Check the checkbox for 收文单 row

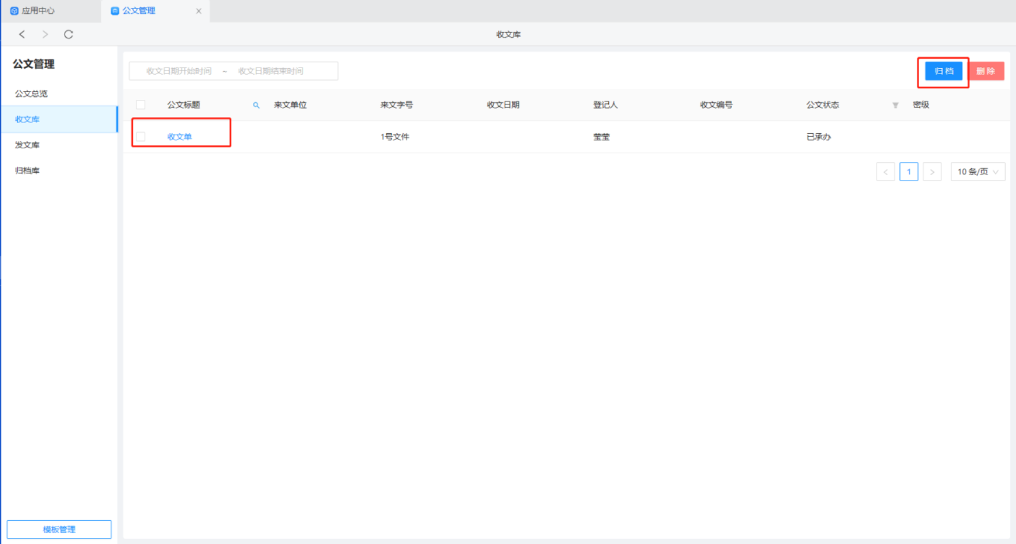point(141,137)
